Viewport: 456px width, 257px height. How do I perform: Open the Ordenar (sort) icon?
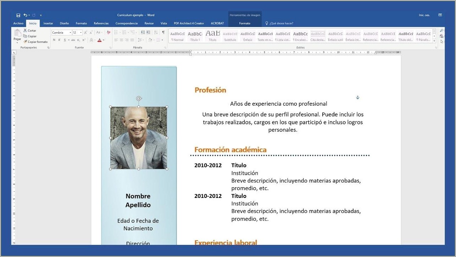click(x=156, y=32)
